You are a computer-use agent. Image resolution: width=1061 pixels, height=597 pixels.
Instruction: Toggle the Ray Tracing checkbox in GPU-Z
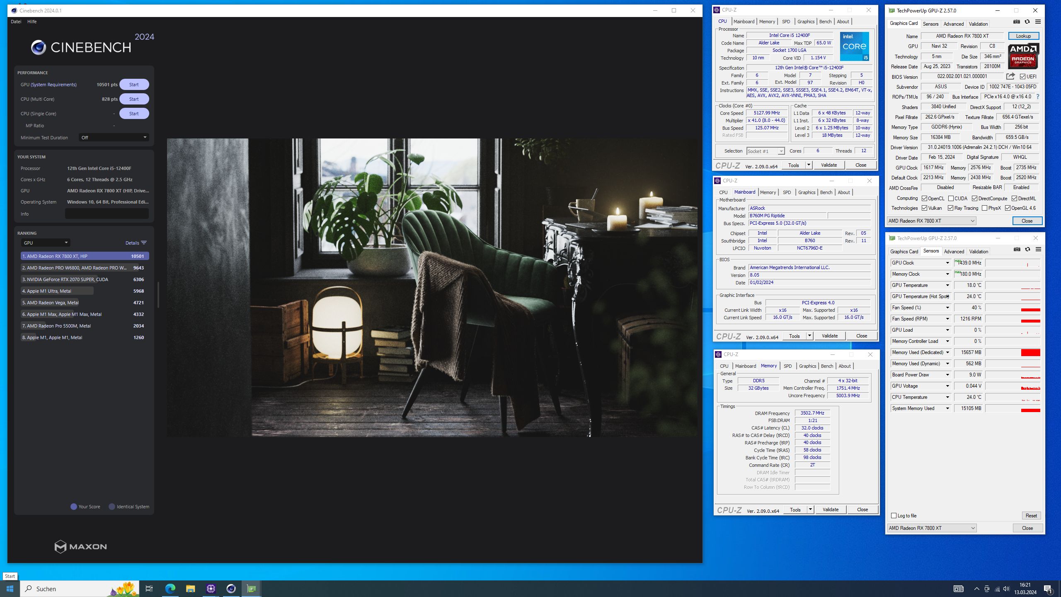click(950, 208)
